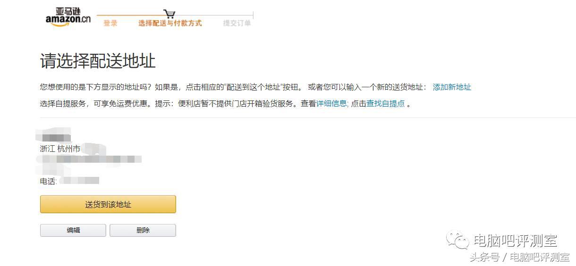Click the Amazon.cn logo
576x266 pixels.
(68, 17)
